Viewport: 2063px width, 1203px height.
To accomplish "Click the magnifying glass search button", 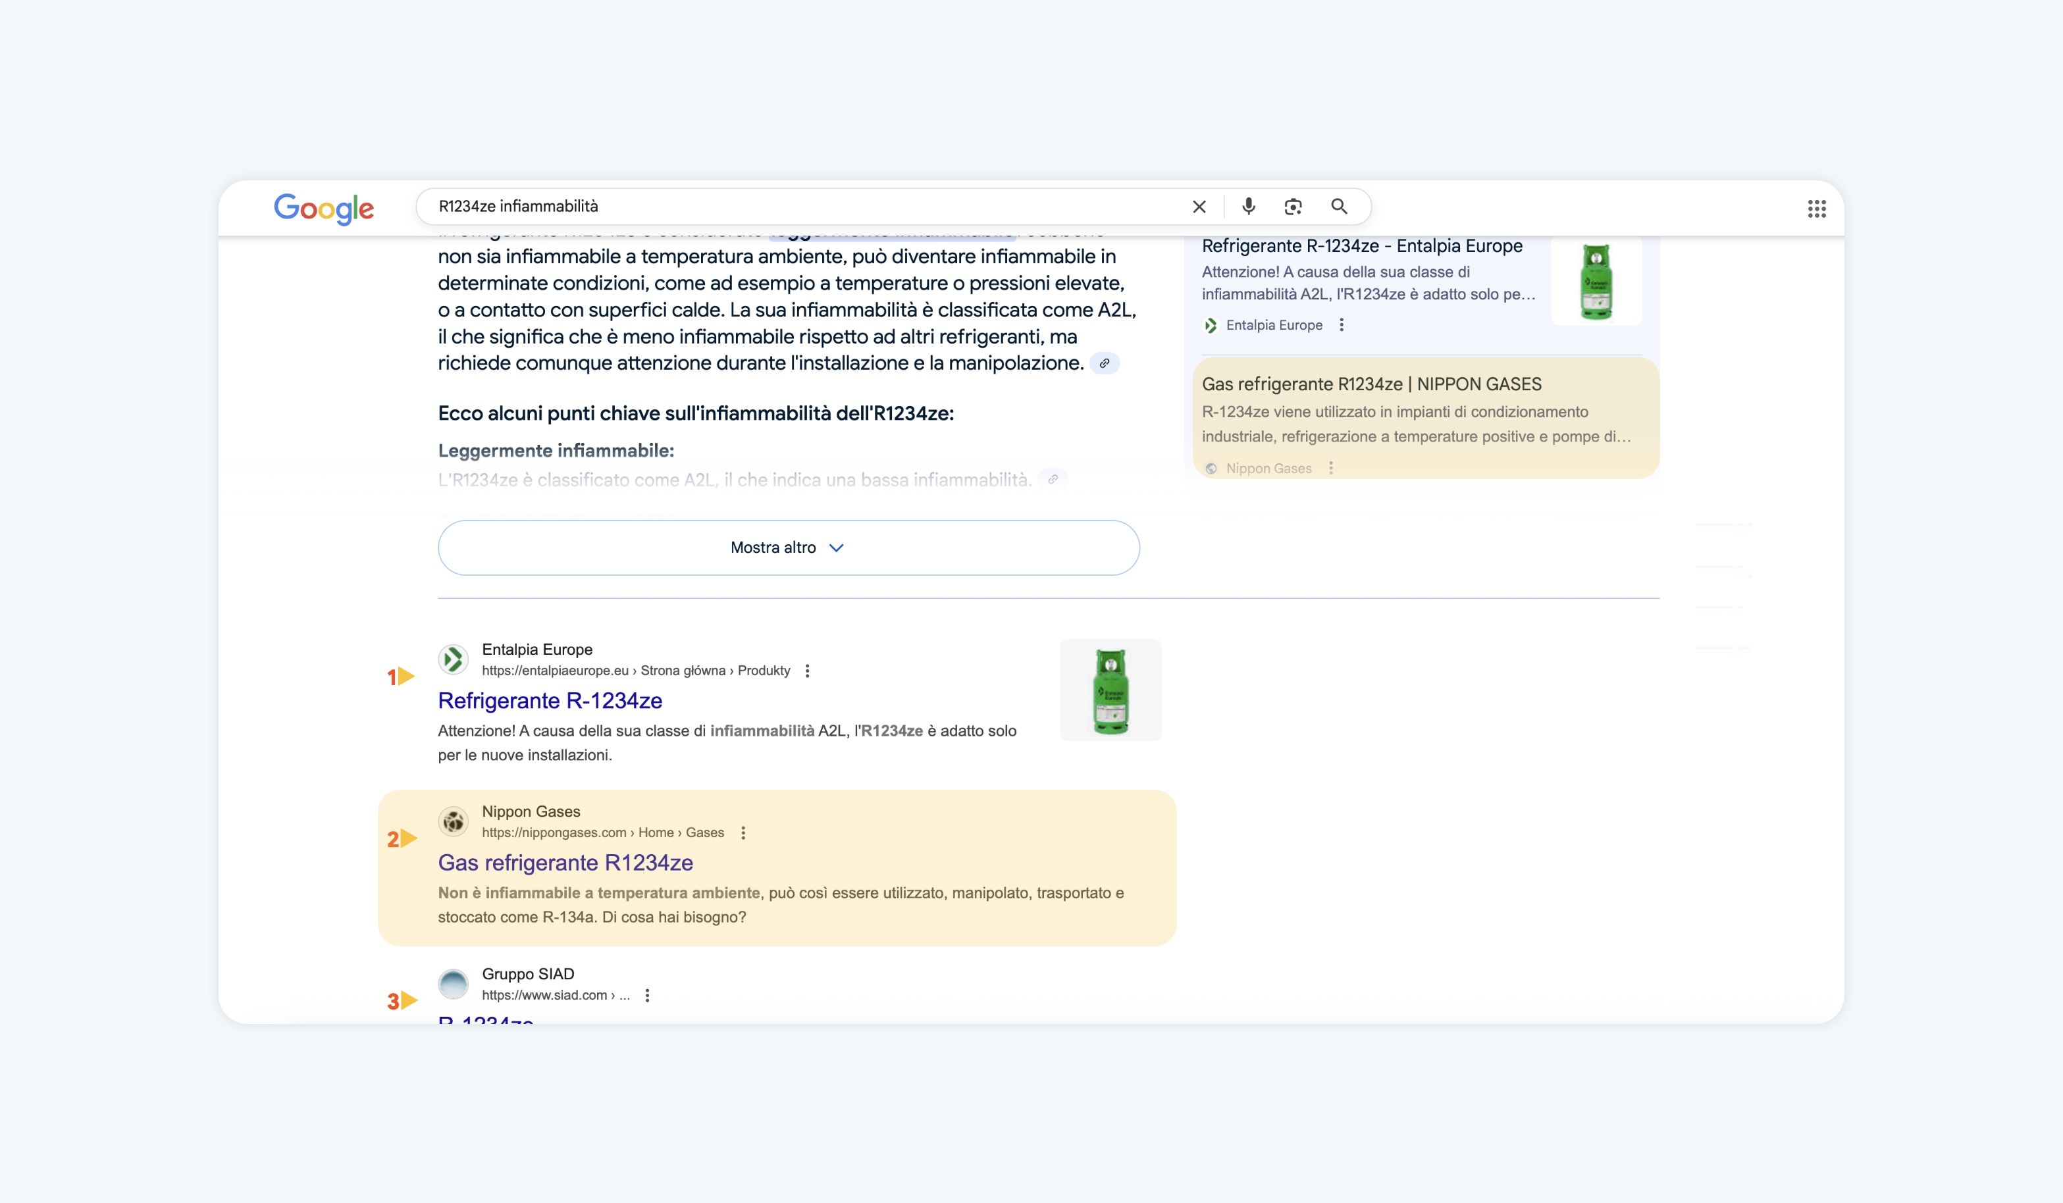I will click(x=1340, y=206).
